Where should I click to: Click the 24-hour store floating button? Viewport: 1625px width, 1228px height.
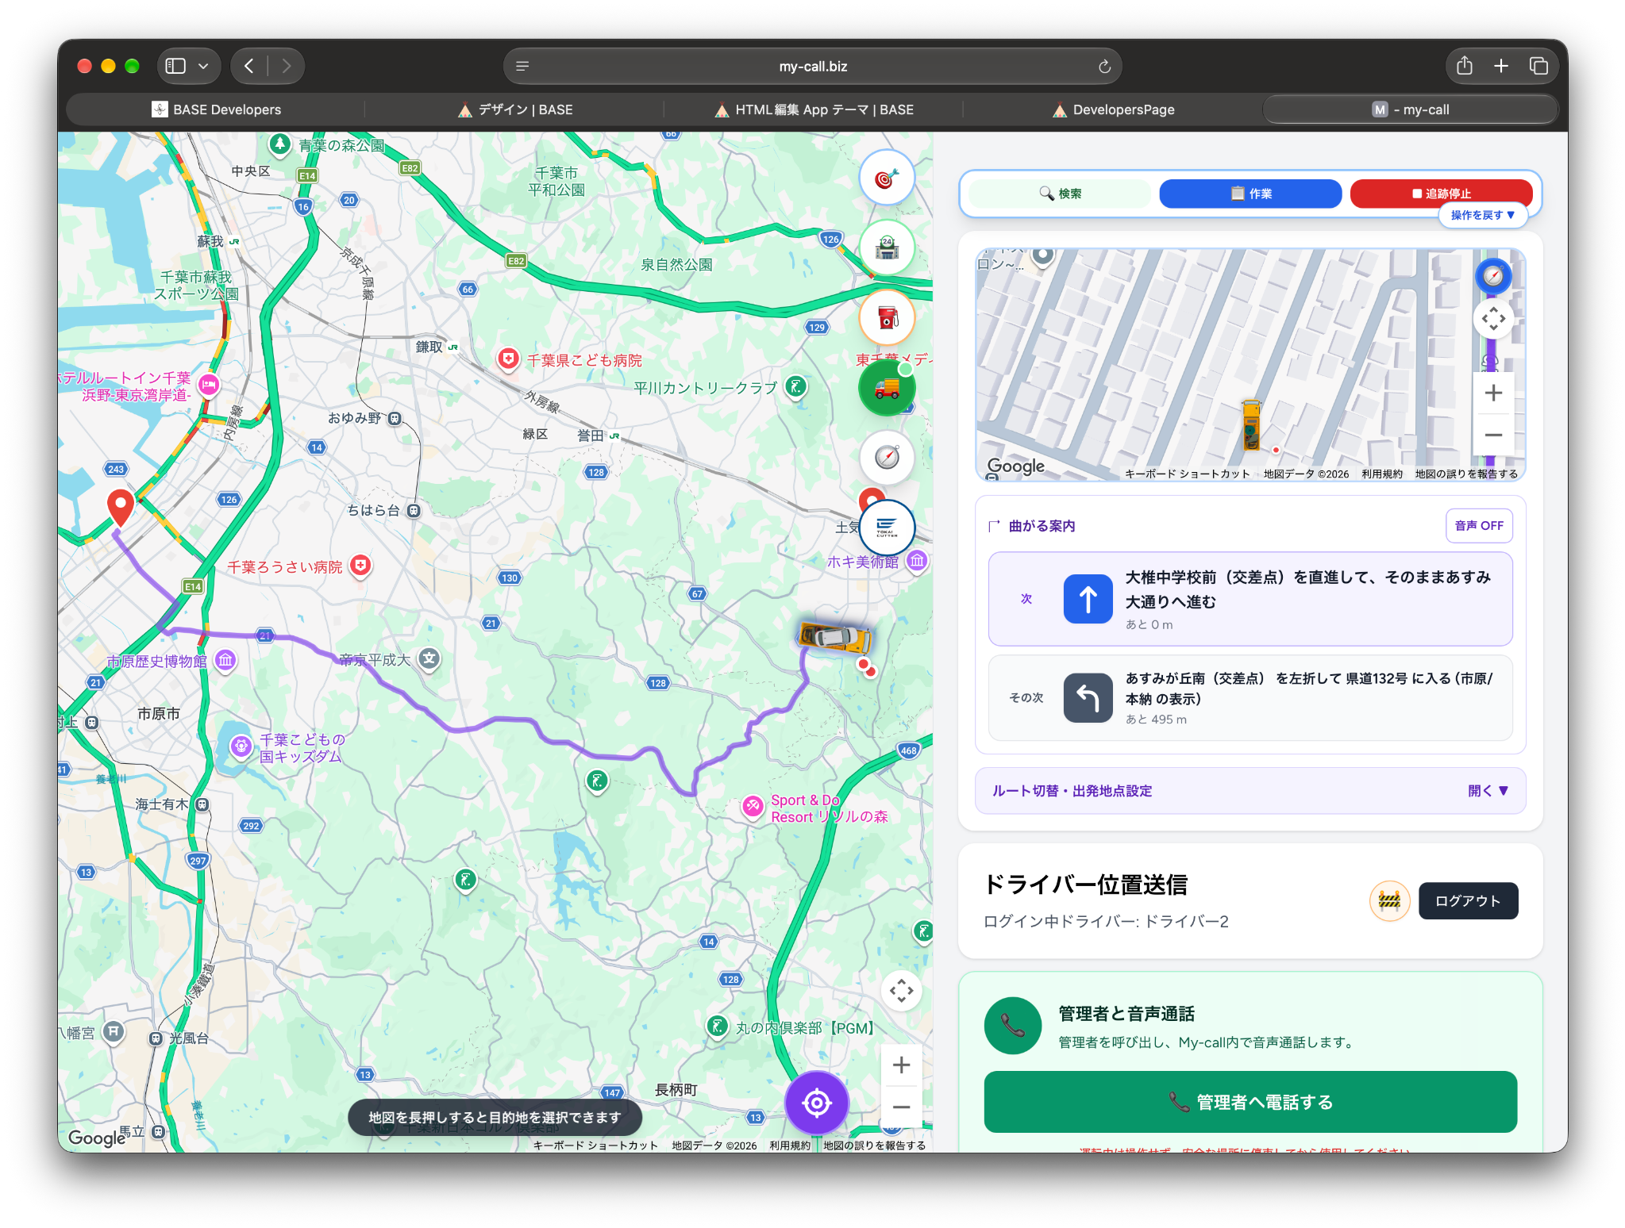(887, 248)
